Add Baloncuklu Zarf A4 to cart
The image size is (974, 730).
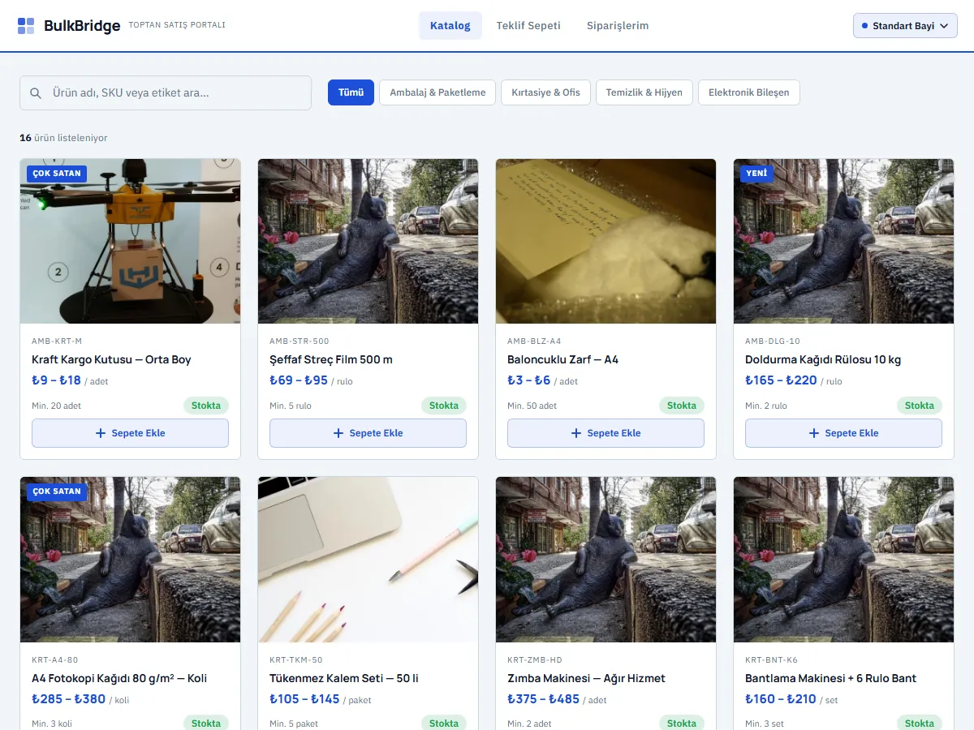click(x=606, y=433)
